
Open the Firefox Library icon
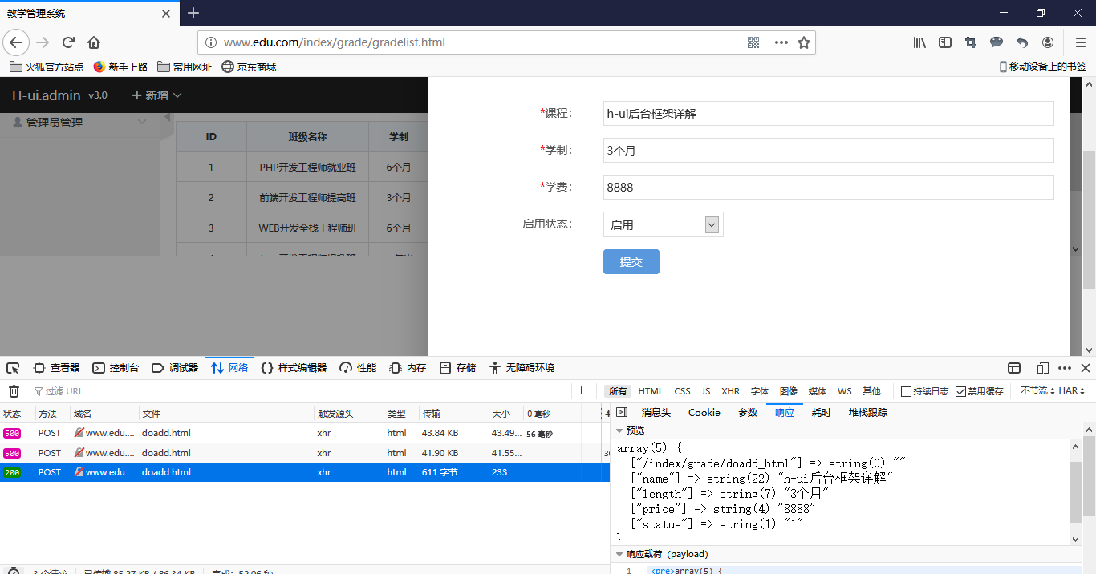click(x=919, y=42)
